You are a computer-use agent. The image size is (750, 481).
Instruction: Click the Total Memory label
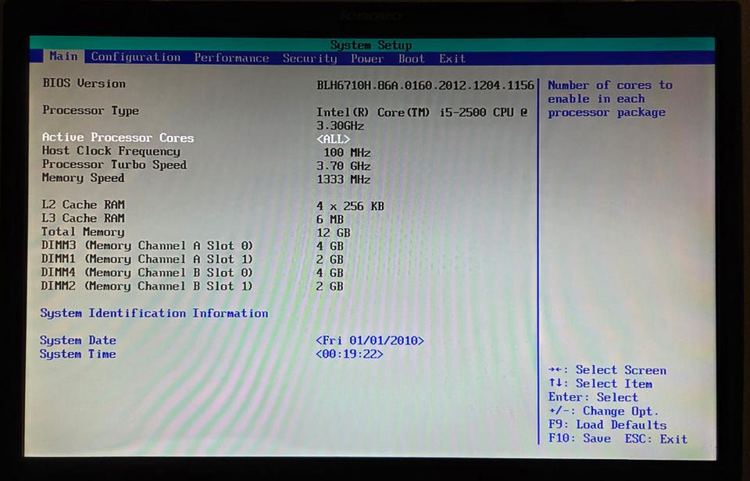pyautogui.click(x=84, y=232)
